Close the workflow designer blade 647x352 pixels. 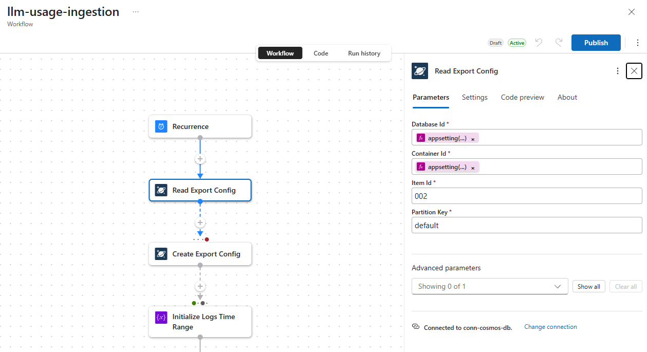click(632, 12)
